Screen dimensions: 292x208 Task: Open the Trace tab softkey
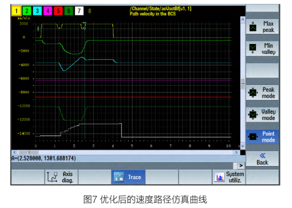point(128,177)
